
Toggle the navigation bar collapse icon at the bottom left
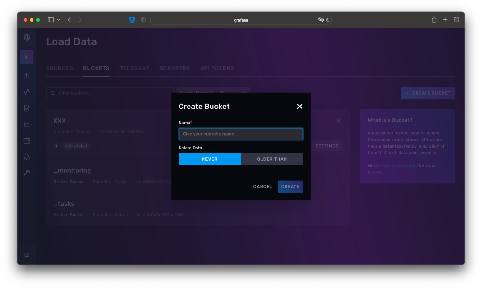27,255
